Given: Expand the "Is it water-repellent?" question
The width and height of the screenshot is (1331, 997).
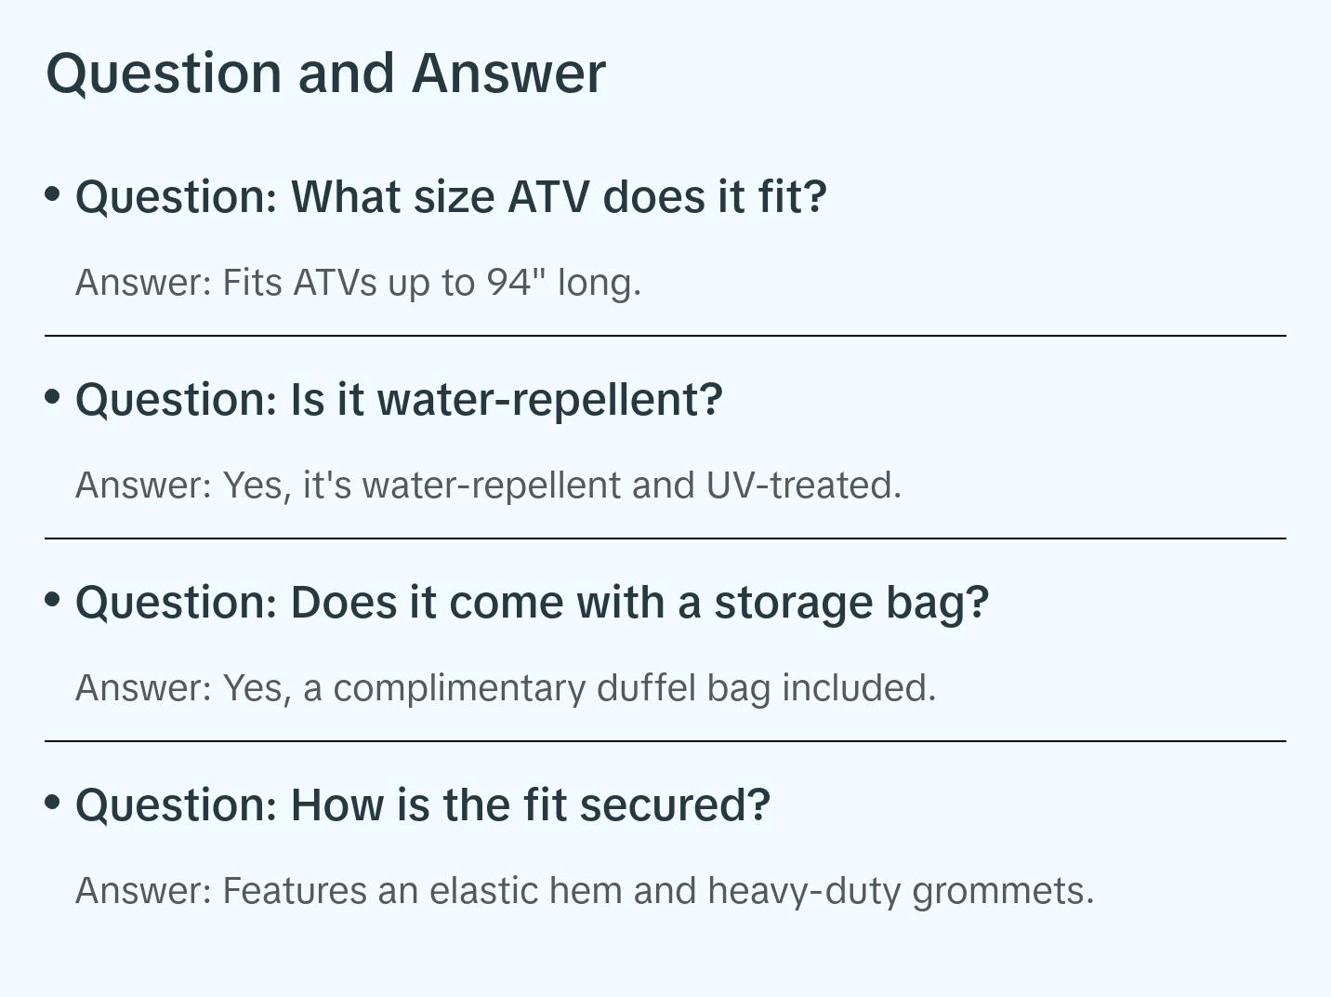Looking at the screenshot, I should click(399, 400).
